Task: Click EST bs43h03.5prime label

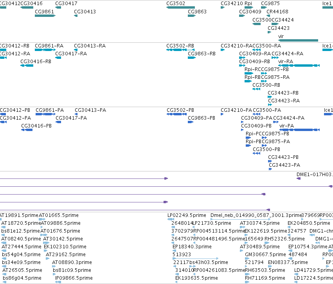Action: 209,262
